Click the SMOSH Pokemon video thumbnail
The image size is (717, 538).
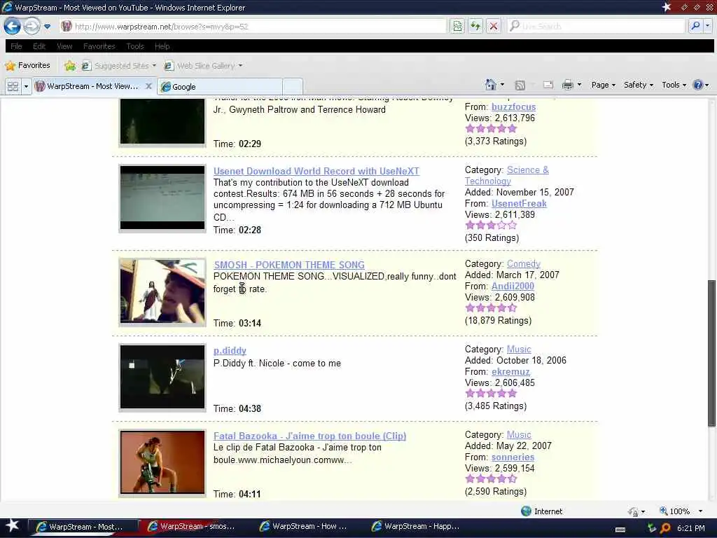tap(162, 291)
